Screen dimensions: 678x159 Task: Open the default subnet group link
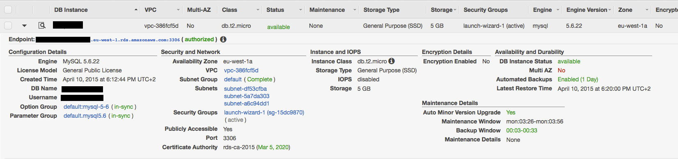(x=233, y=79)
